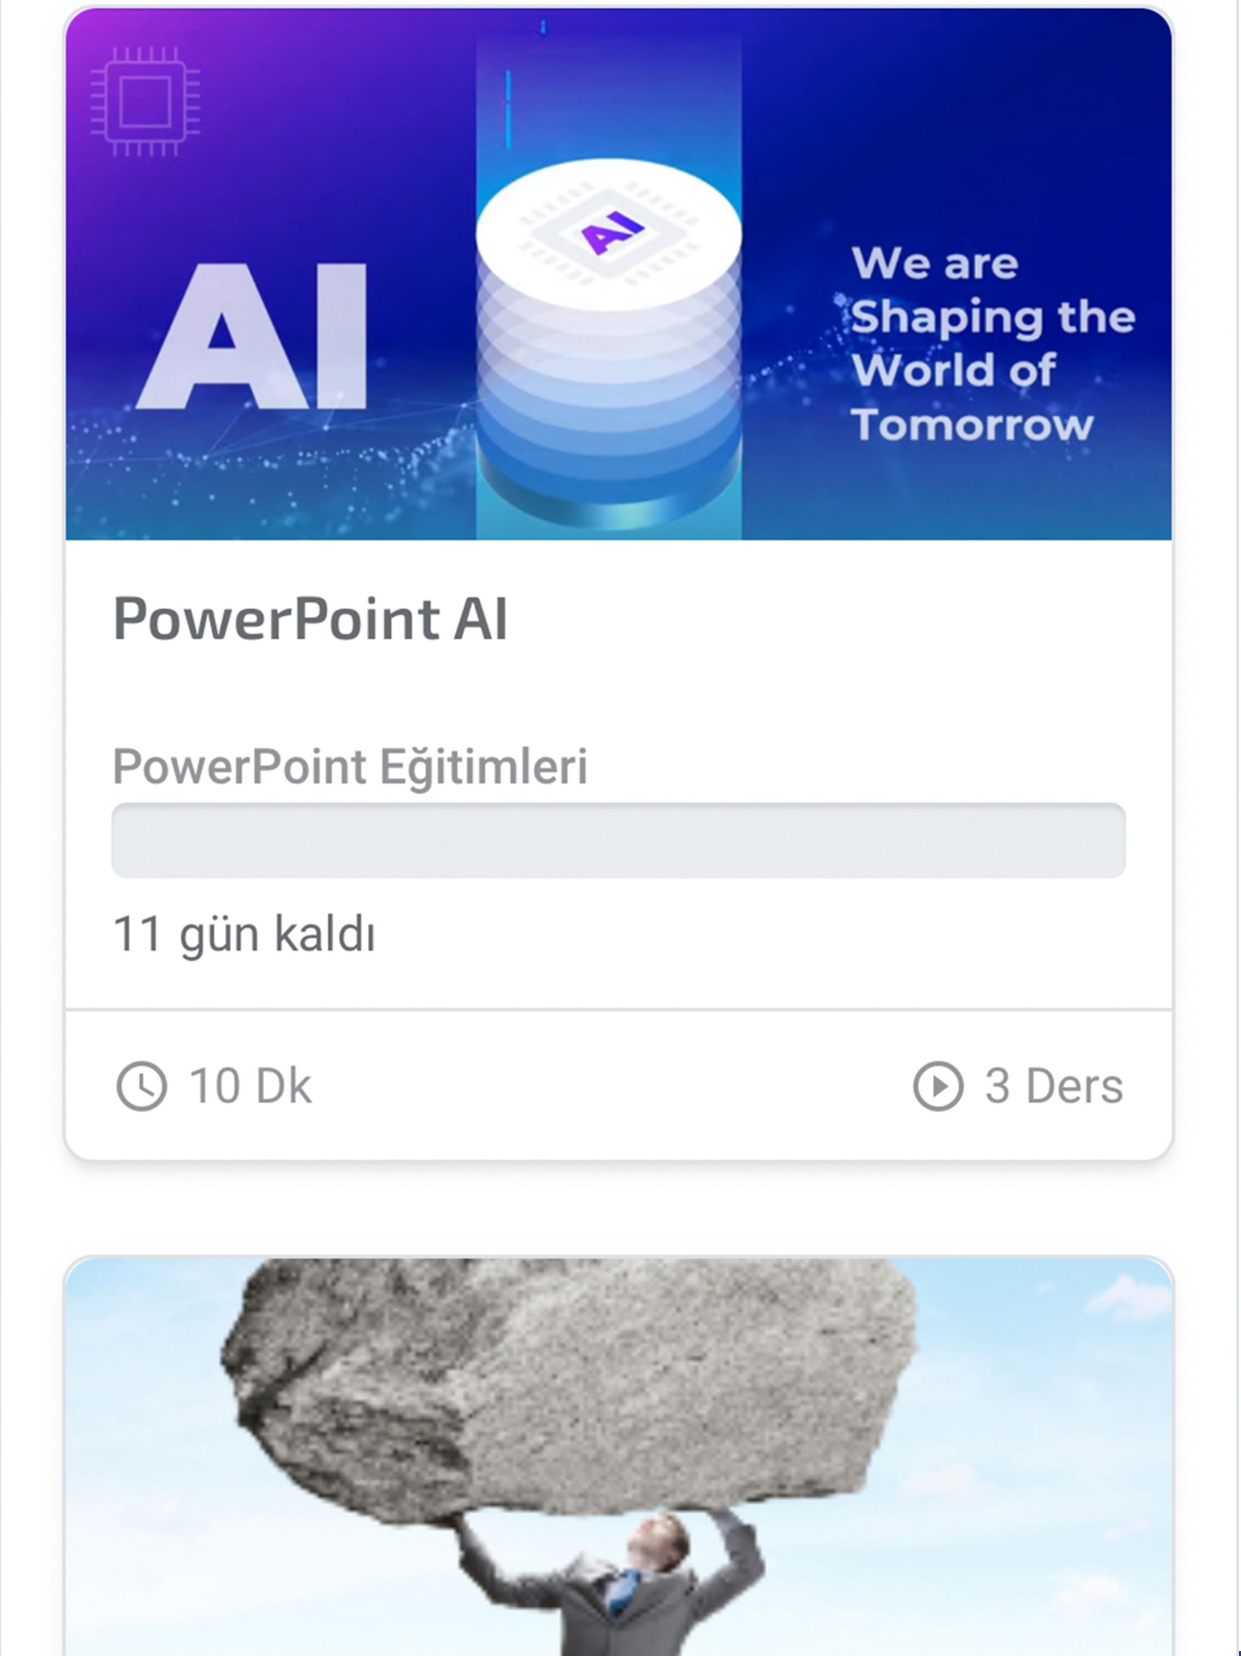Click the large AI letters in banner
This screenshot has height=1656, width=1241.
(252, 337)
